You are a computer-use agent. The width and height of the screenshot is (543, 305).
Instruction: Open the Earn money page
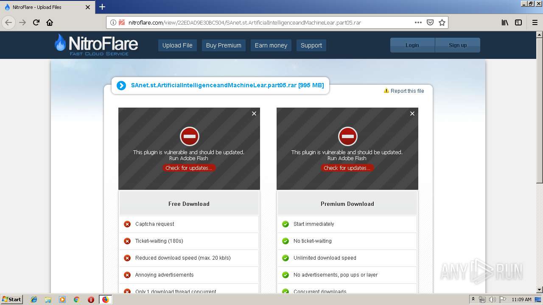(x=271, y=45)
